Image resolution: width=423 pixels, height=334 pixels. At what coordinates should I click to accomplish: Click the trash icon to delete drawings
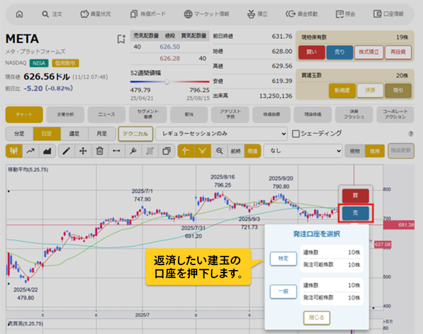point(100,150)
